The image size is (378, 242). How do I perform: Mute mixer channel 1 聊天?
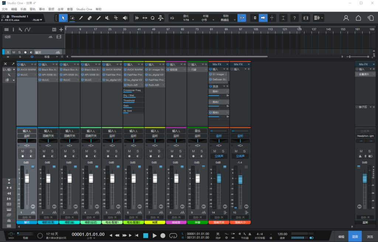click(x=23, y=151)
